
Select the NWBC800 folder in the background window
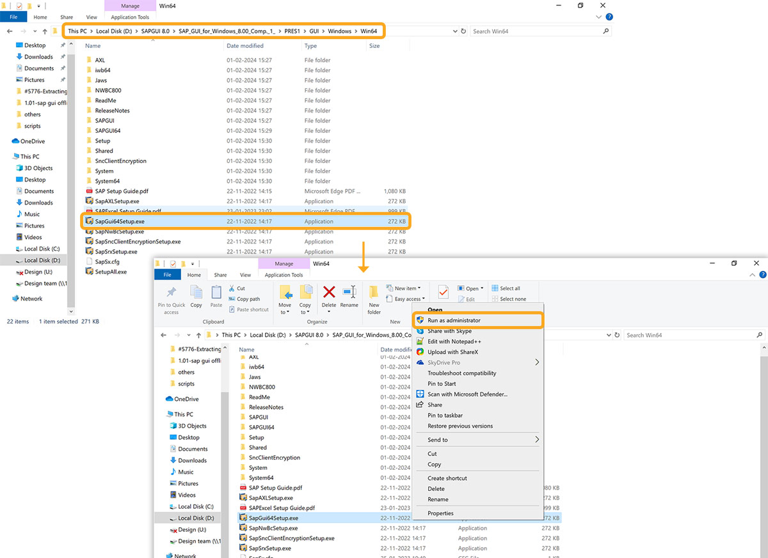(108, 90)
